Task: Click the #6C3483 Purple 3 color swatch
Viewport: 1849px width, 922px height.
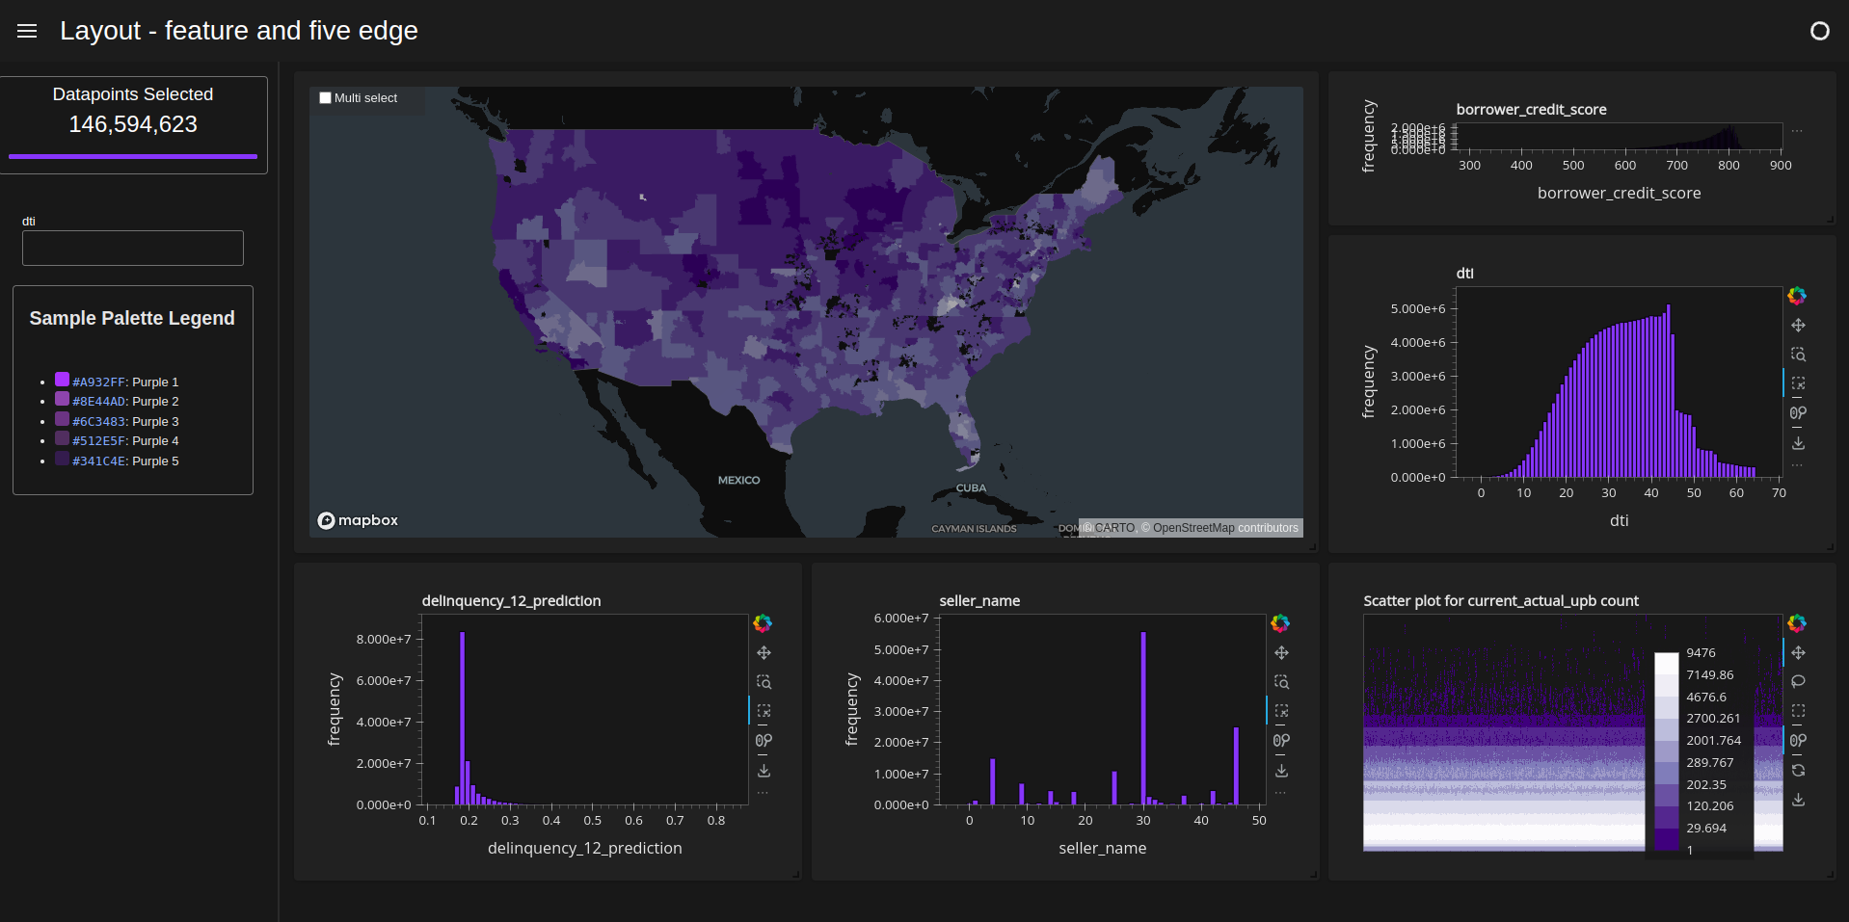Action: coord(62,419)
